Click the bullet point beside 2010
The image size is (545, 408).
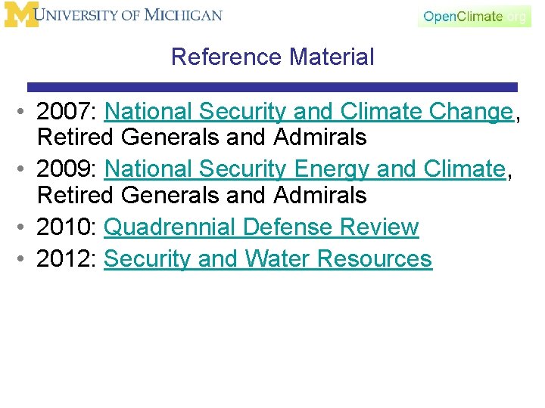coord(20,227)
